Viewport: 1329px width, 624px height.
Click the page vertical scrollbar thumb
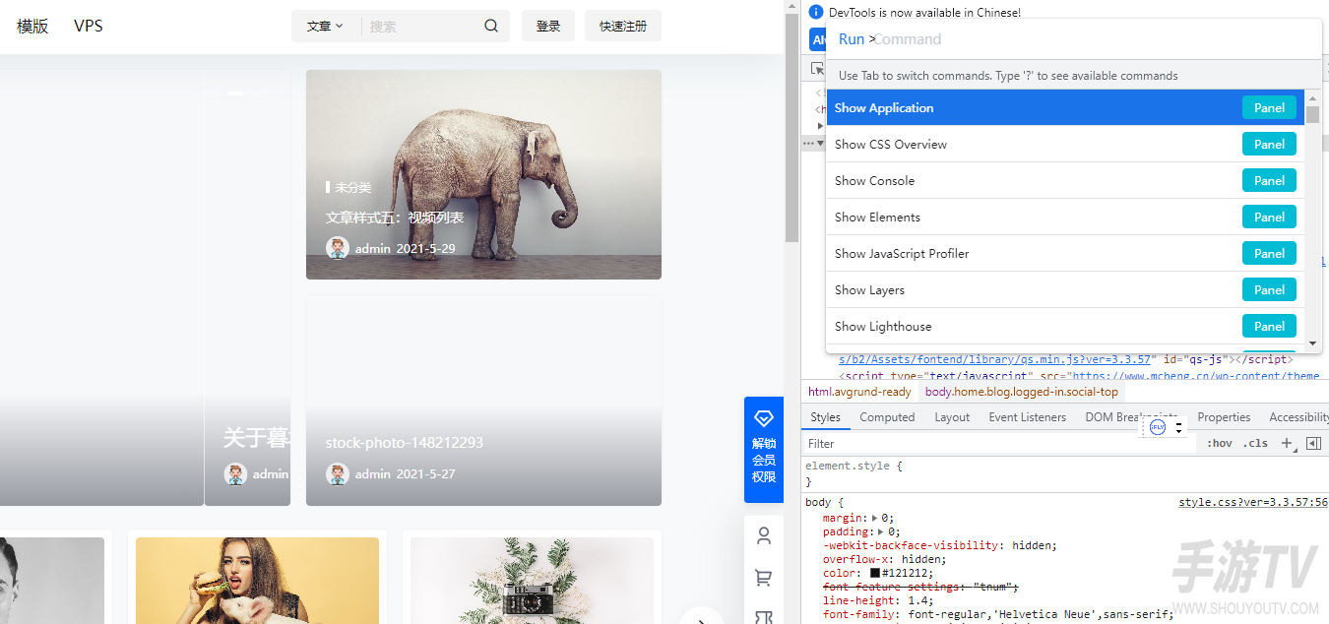click(x=791, y=128)
